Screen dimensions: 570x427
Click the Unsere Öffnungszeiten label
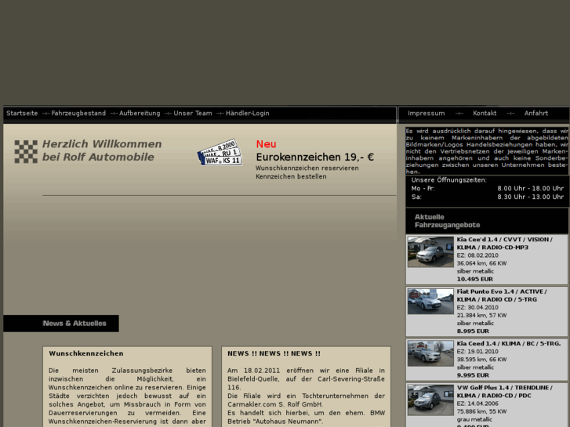(449, 180)
